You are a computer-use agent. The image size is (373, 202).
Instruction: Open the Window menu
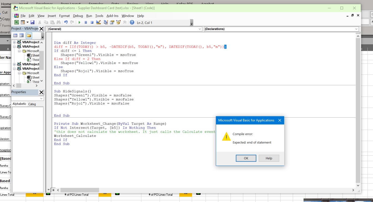(128, 16)
